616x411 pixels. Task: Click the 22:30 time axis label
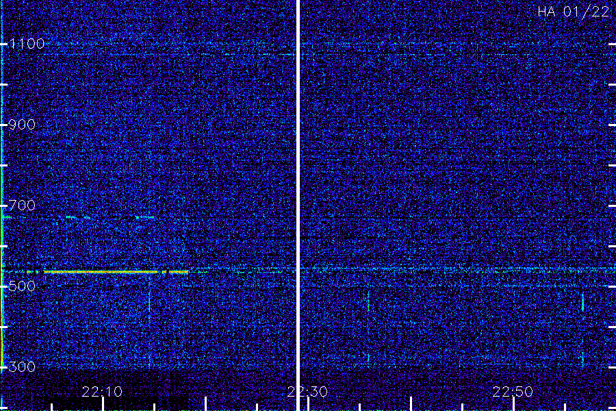(307, 392)
